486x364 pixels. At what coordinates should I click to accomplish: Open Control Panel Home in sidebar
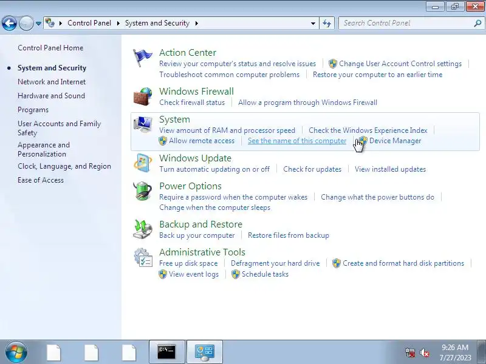(x=50, y=48)
